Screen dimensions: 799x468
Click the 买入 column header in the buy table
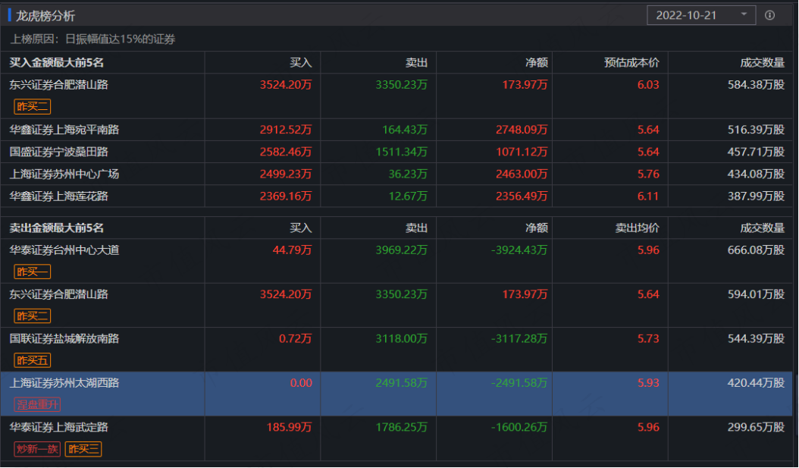click(x=301, y=63)
